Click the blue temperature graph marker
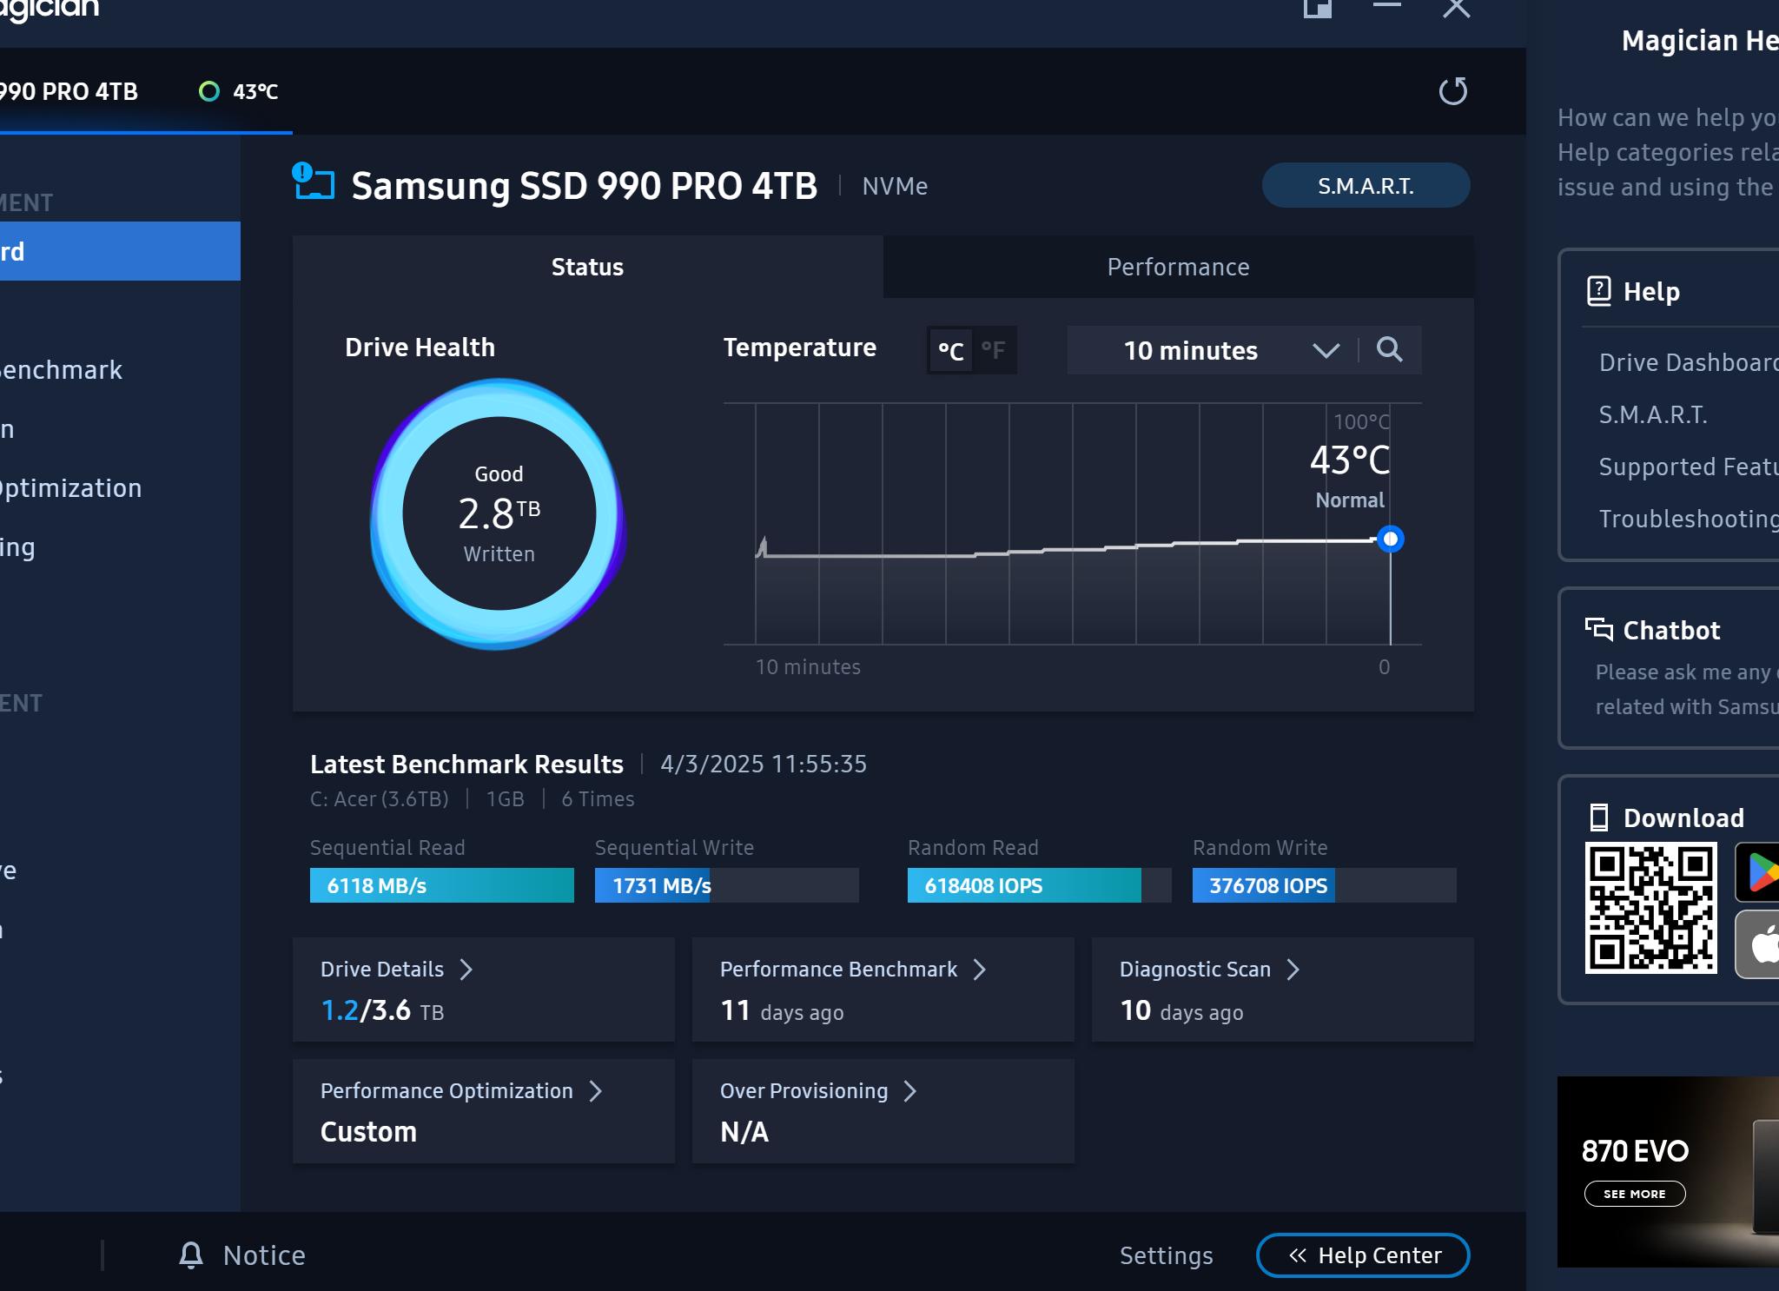Image resolution: width=1779 pixels, height=1291 pixels. coord(1391,540)
